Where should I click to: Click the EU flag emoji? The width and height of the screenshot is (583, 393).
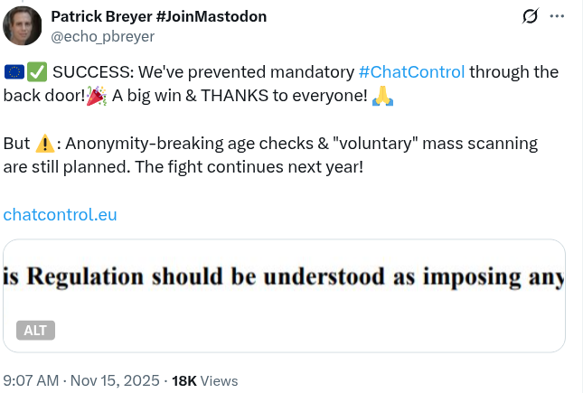tap(14, 72)
